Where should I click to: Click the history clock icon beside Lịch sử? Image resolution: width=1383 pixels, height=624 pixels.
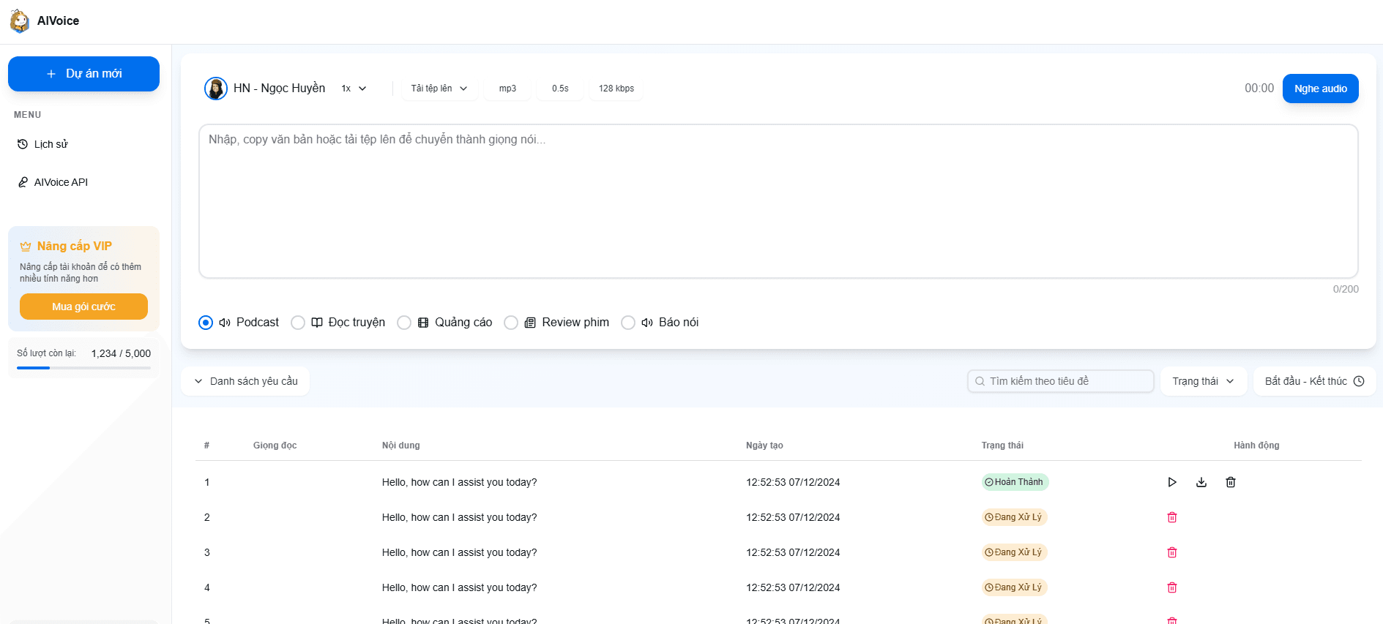pyautogui.click(x=23, y=144)
